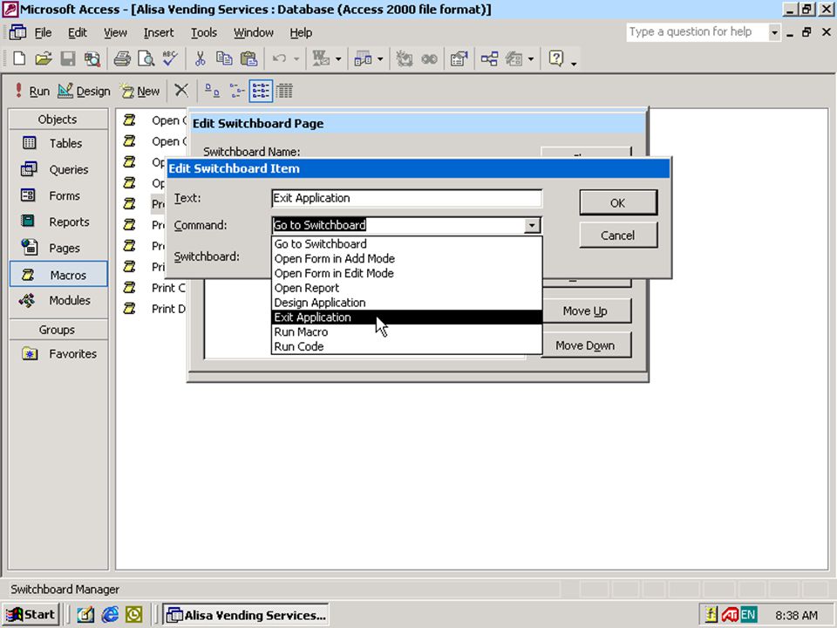
Task: Choose 'Open Form in Edit Mode' option
Action: (x=407, y=273)
